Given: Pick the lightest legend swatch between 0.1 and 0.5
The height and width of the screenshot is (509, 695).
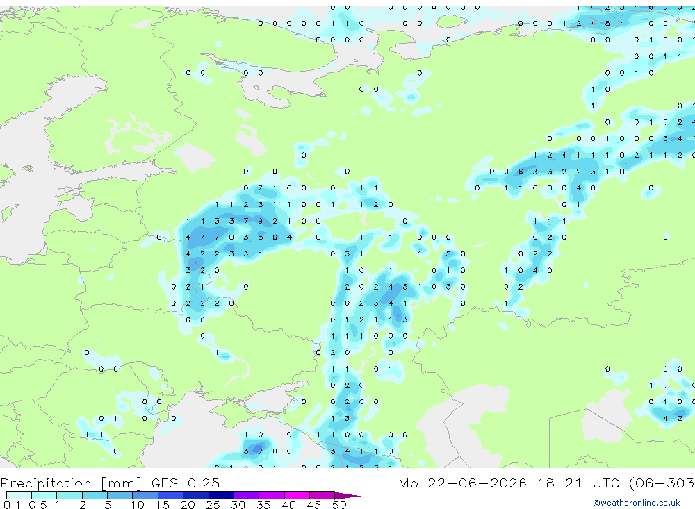Looking at the screenshot, I should [19, 495].
